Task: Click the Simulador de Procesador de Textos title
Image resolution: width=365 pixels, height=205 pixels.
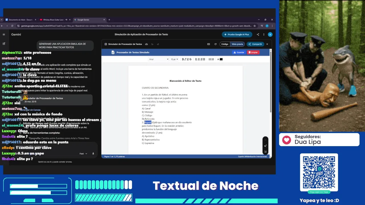Action: pyautogui.click(x=125, y=44)
